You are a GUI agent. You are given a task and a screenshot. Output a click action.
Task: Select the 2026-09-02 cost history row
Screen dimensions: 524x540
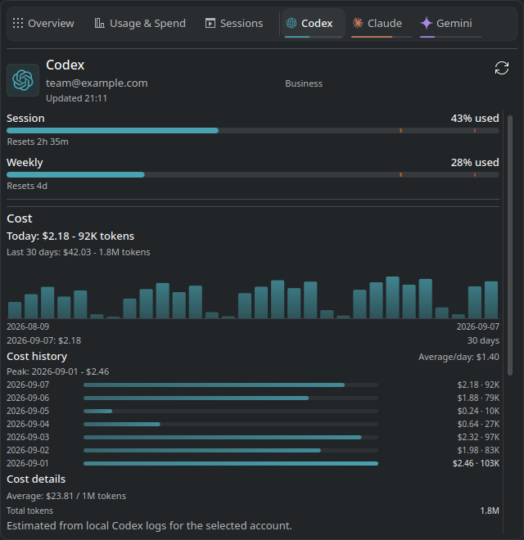click(x=253, y=450)
